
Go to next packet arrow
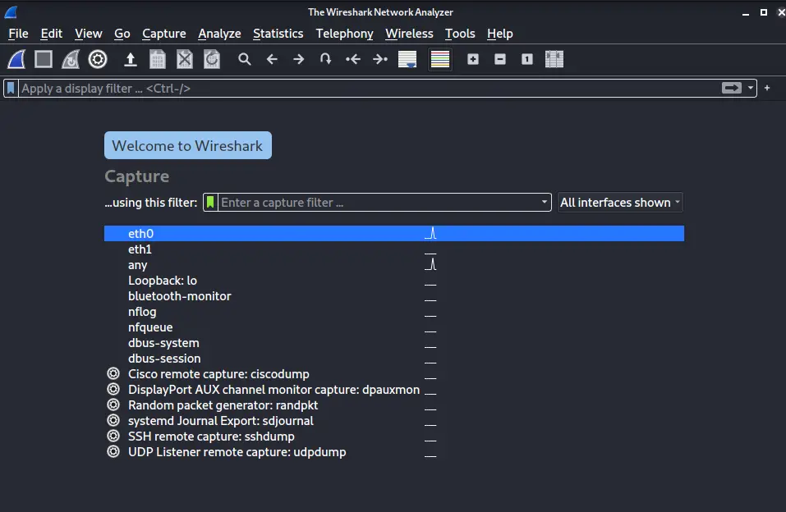pos(299,59)
